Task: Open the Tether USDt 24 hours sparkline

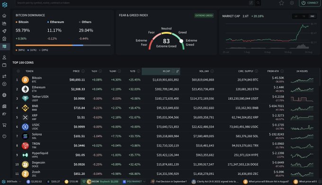Action: pyautogui.click(x=302, y=99)
